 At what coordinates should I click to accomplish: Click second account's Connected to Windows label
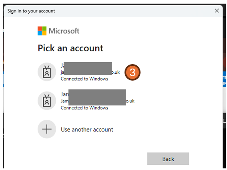point(84,108)
